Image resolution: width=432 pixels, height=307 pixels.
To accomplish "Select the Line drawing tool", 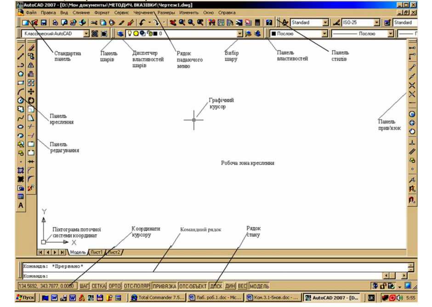I will (x=21, y=47).
